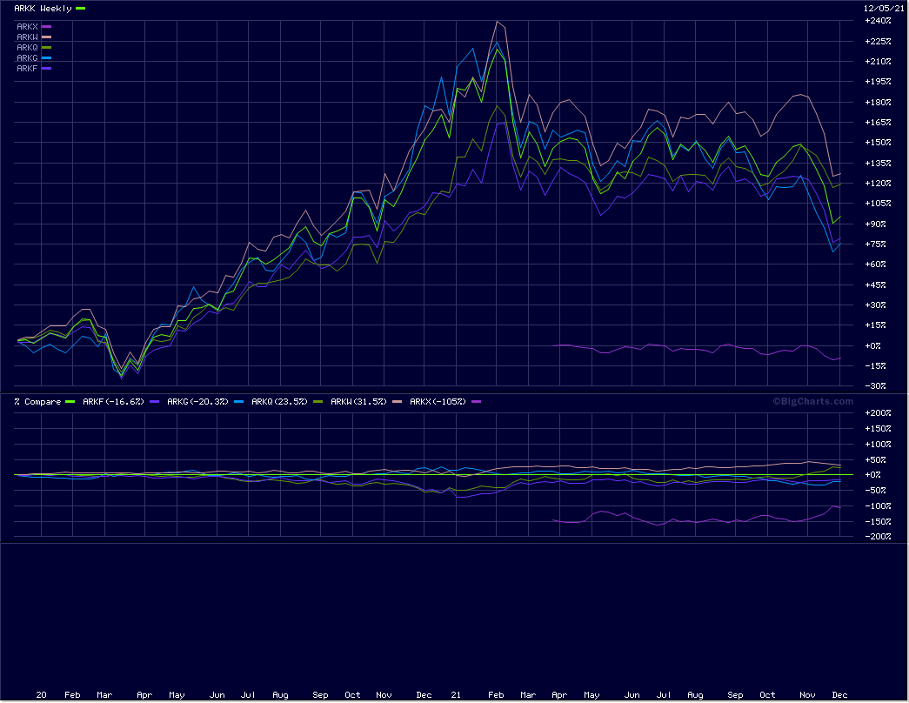Click the -150% compare axis label

tap(878, 522)
